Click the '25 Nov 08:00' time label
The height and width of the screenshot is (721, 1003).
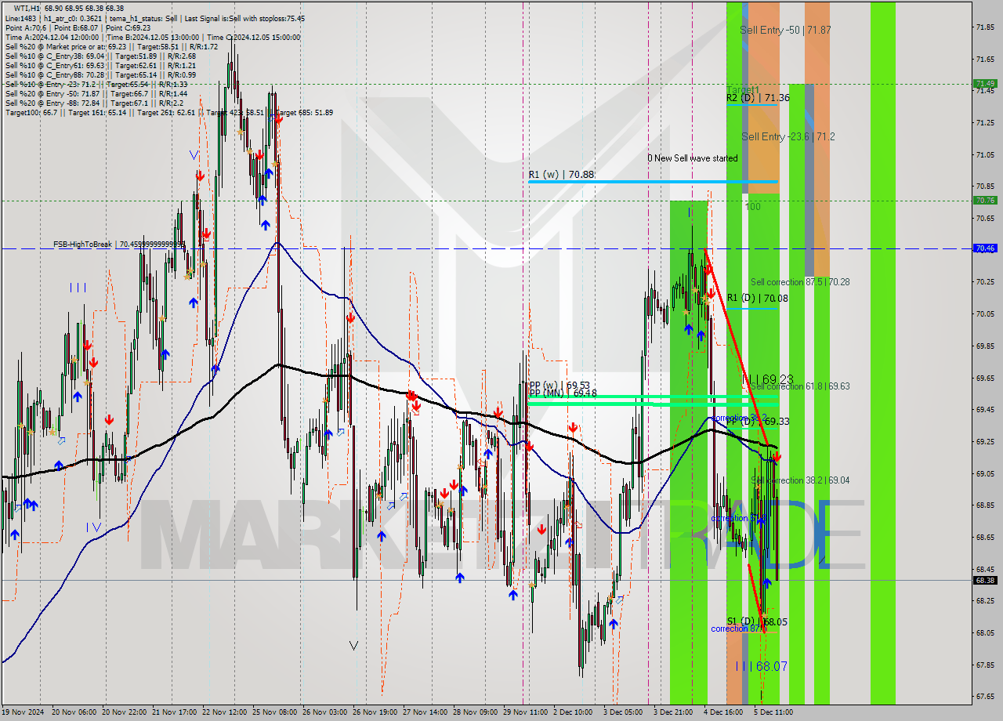273,712
